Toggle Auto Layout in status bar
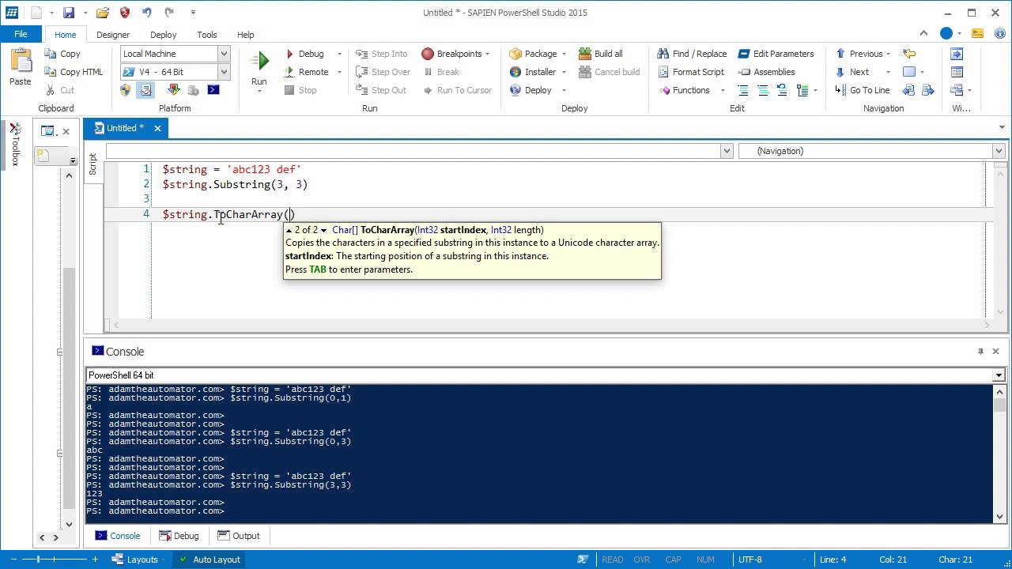 (210, 560)
